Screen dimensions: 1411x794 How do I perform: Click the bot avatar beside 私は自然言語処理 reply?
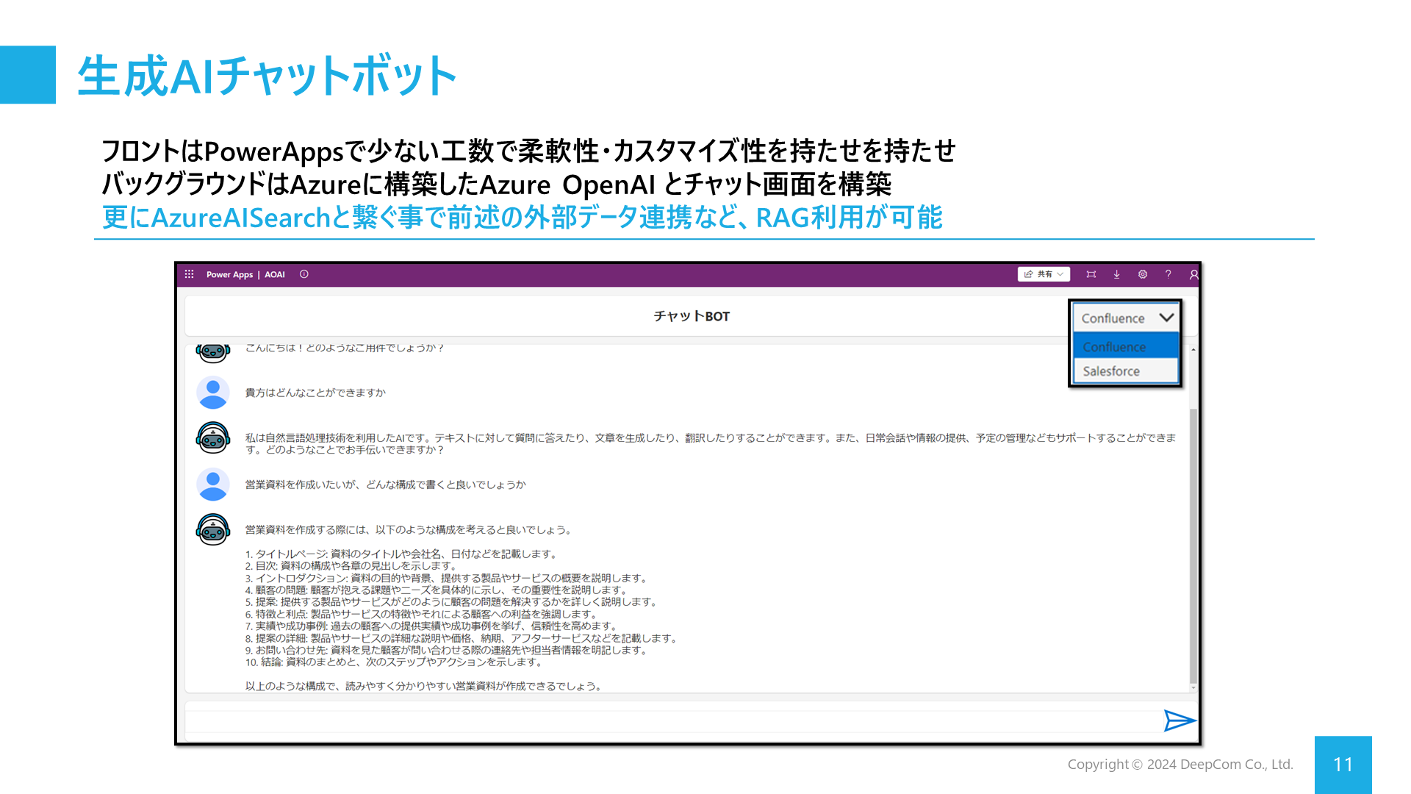[x=213, y=438]
